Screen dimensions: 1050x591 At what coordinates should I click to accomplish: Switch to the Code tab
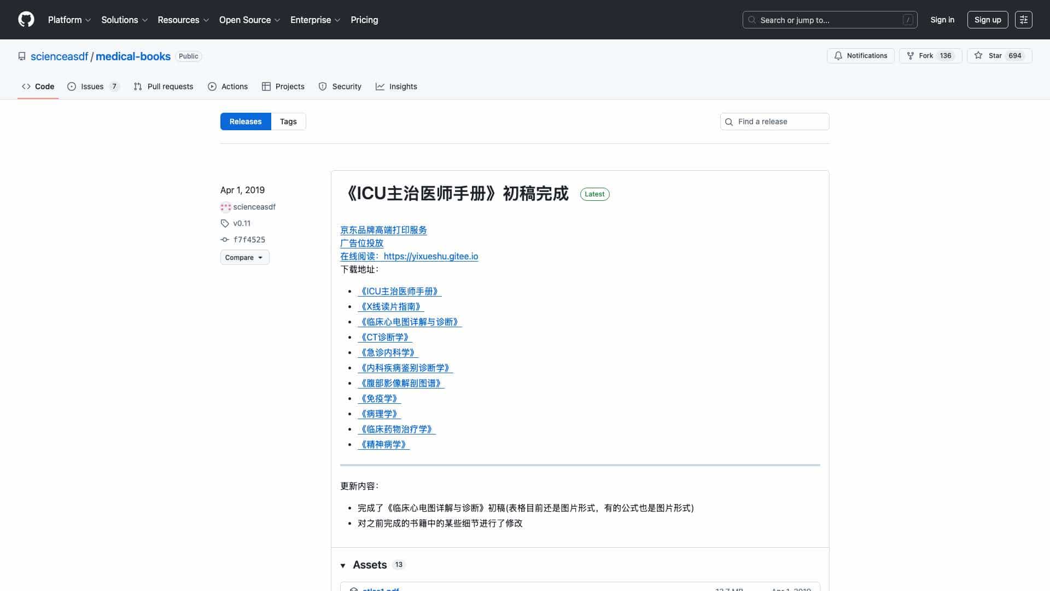coord(38,86)
